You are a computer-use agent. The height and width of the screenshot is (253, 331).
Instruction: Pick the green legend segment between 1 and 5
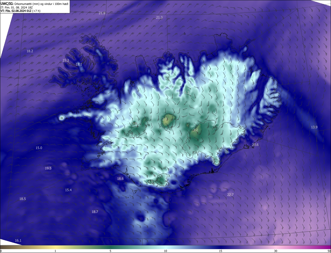[x=83, y=247]
